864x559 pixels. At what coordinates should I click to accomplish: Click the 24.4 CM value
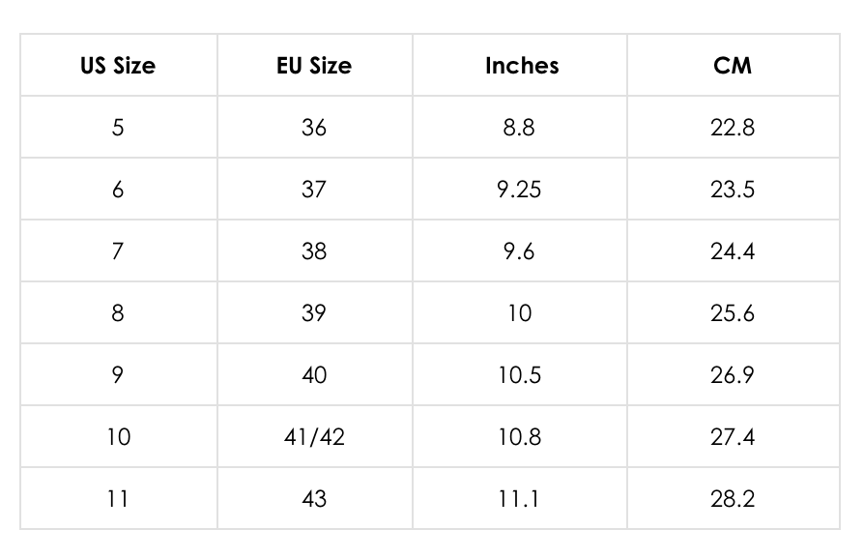point(732,251)
